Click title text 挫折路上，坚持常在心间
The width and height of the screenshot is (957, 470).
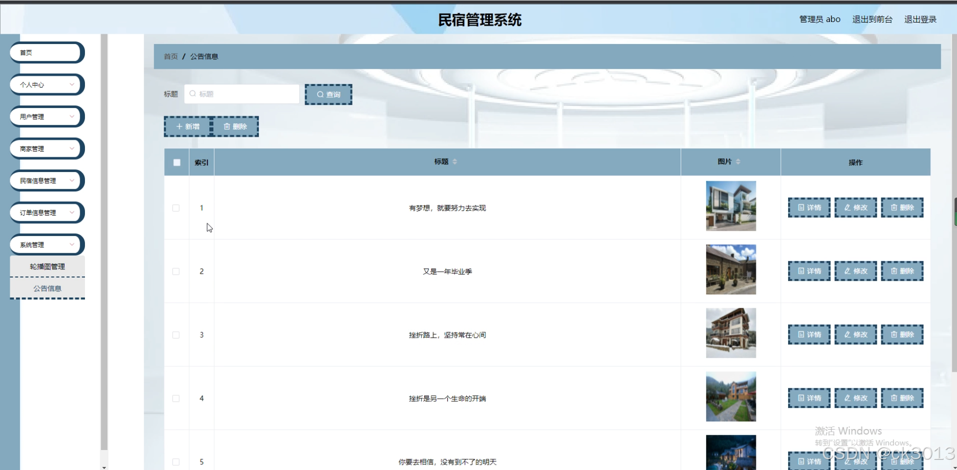pos(447,335)
